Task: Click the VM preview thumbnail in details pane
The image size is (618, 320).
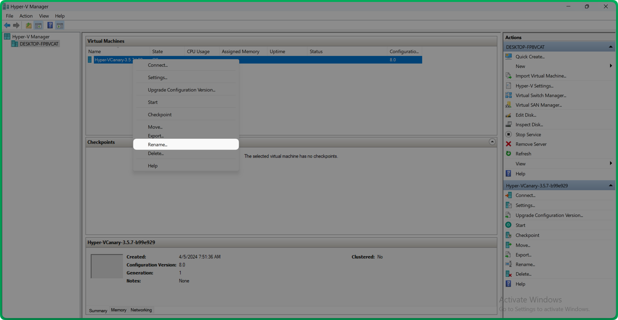Action: (107, 266)
